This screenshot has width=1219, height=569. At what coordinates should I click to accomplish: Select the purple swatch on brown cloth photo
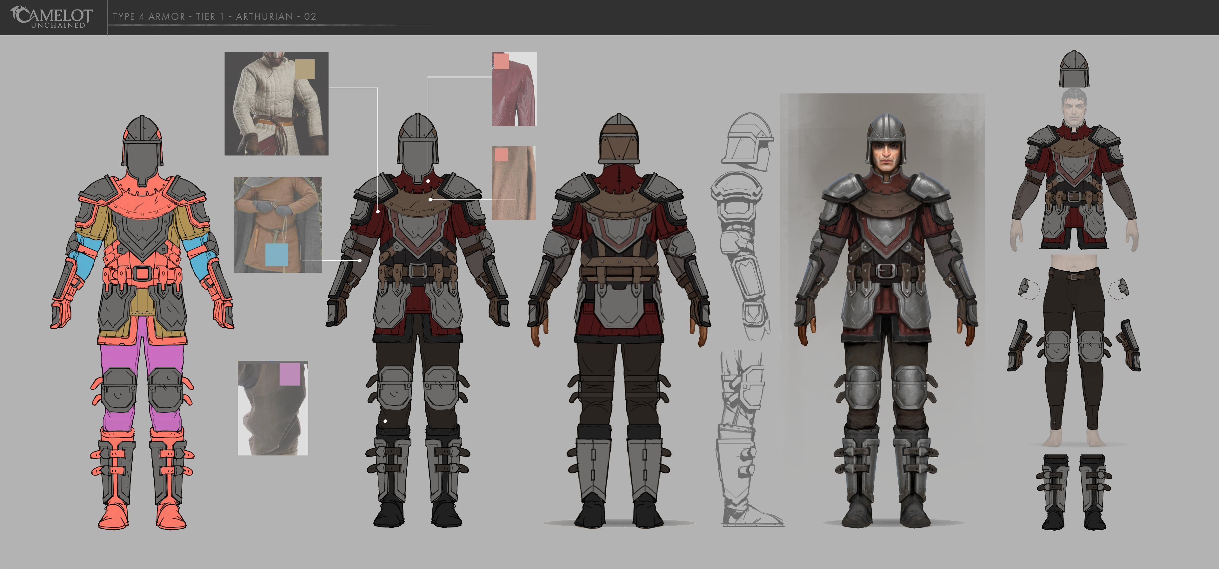pos(290,374)
